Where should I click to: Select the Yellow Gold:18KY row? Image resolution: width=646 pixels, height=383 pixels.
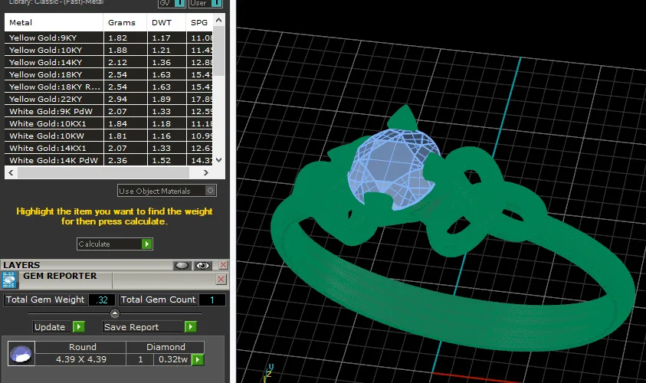coord(109,74)
